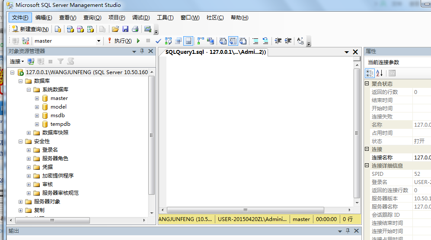Click the 新建查询 (New Query) button
Screen dimensions: 431x240
point(30,29)
